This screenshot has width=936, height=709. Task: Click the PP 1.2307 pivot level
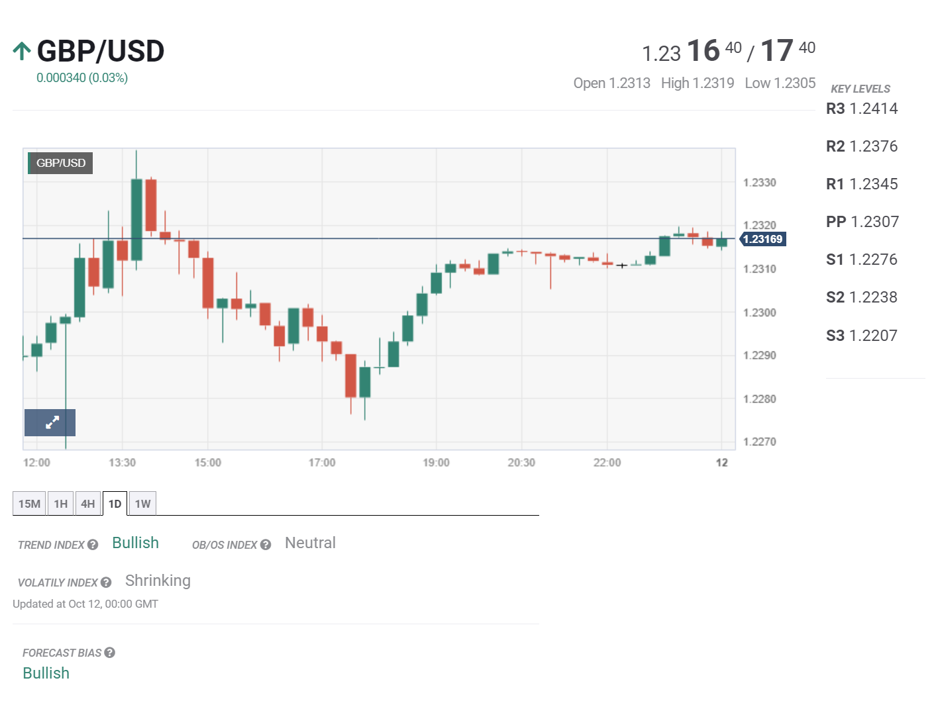point(862,222)
